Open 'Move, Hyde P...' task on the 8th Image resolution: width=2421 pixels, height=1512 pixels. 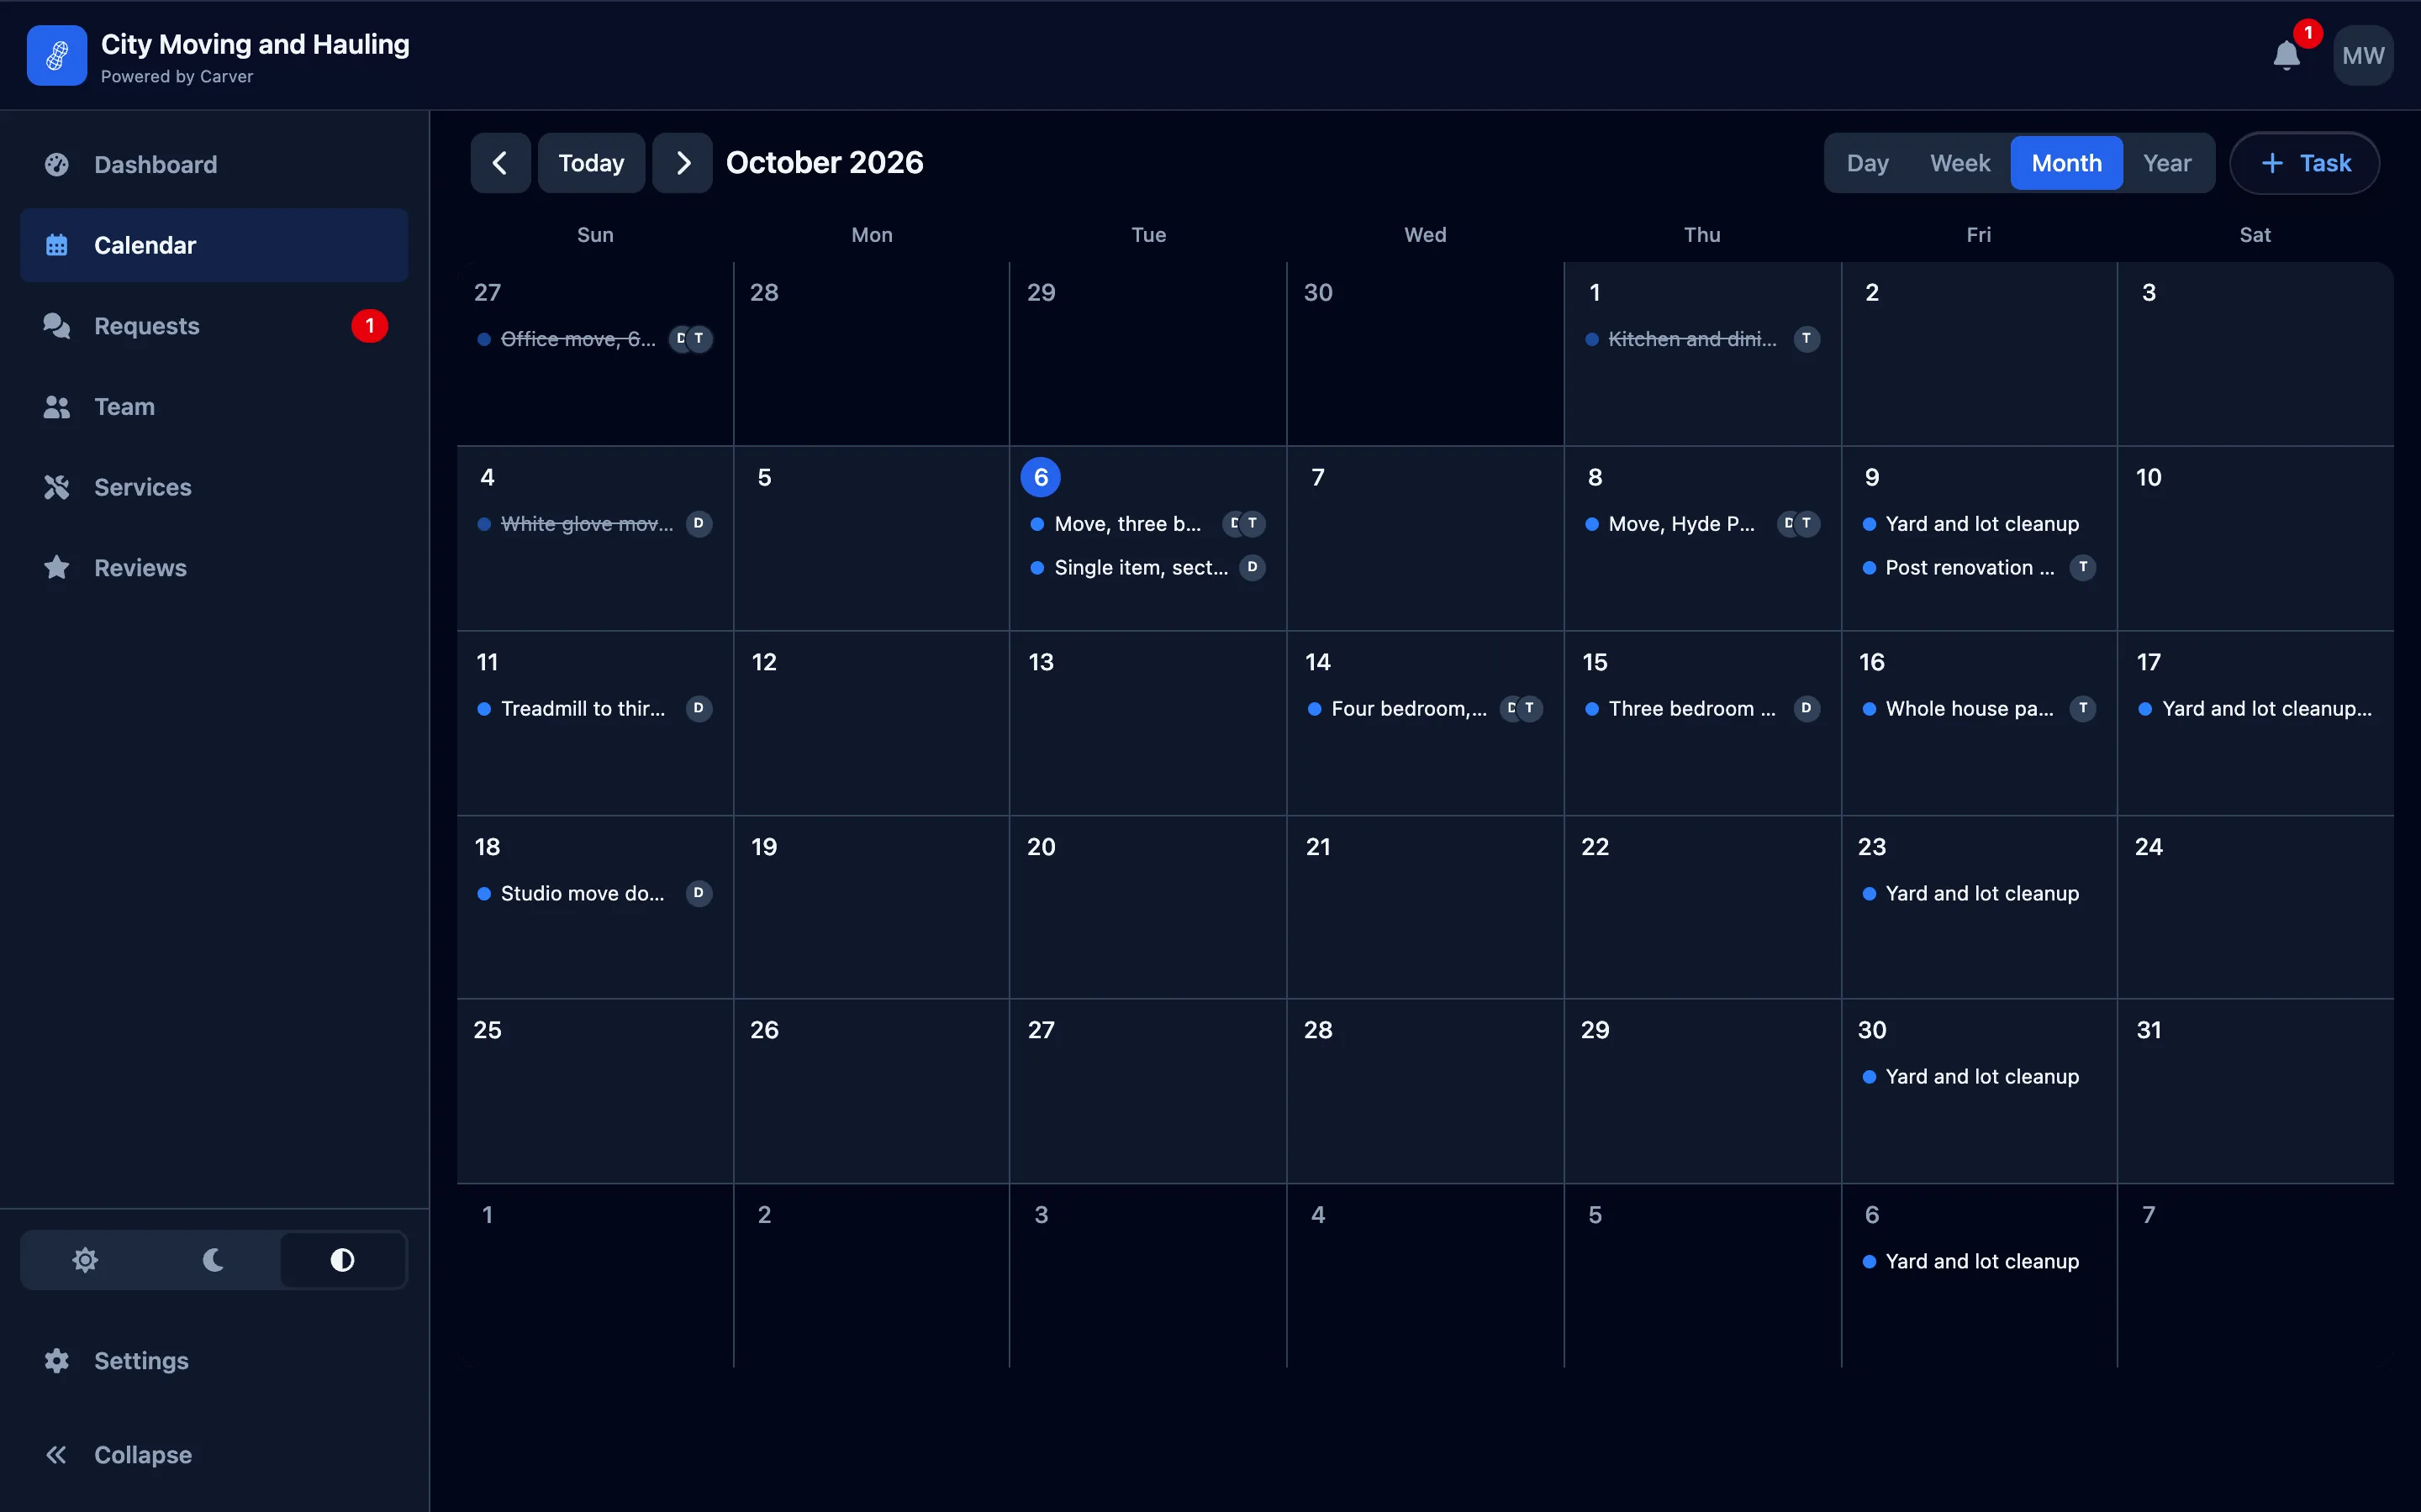(1701, 524)
